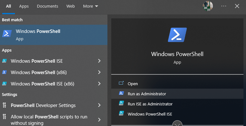Click the Run ISE as Administrator icon

[121, 103]
